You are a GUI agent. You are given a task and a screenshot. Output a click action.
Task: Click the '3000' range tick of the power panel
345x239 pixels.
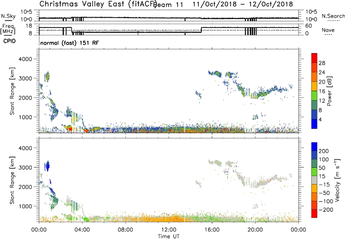[x=25, y=79]
